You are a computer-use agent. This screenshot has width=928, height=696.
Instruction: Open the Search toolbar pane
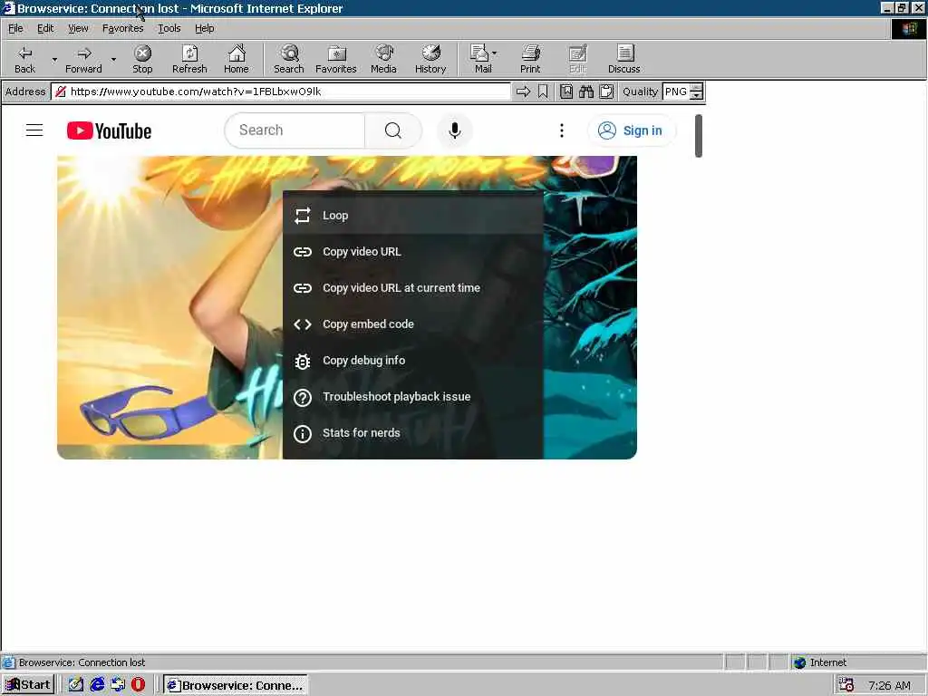289,59
